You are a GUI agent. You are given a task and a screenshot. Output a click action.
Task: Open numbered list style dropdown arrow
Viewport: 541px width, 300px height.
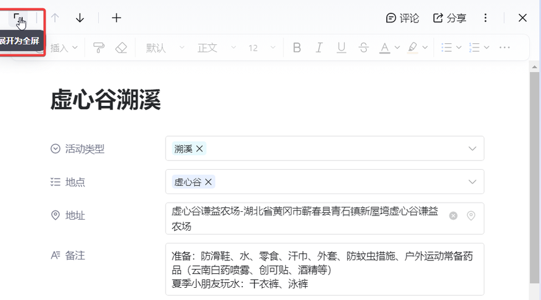point(487,47)
